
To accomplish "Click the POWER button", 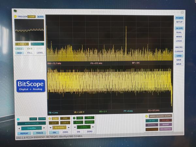I will pos(179,18).
